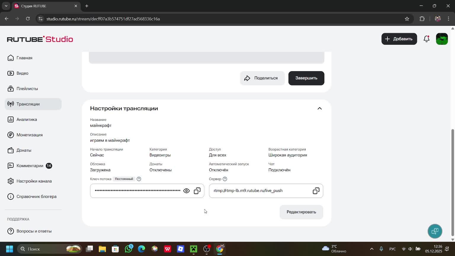Switch the РУС keyboard language
This screenshot has height=256, width=455.
pos(392,249)
